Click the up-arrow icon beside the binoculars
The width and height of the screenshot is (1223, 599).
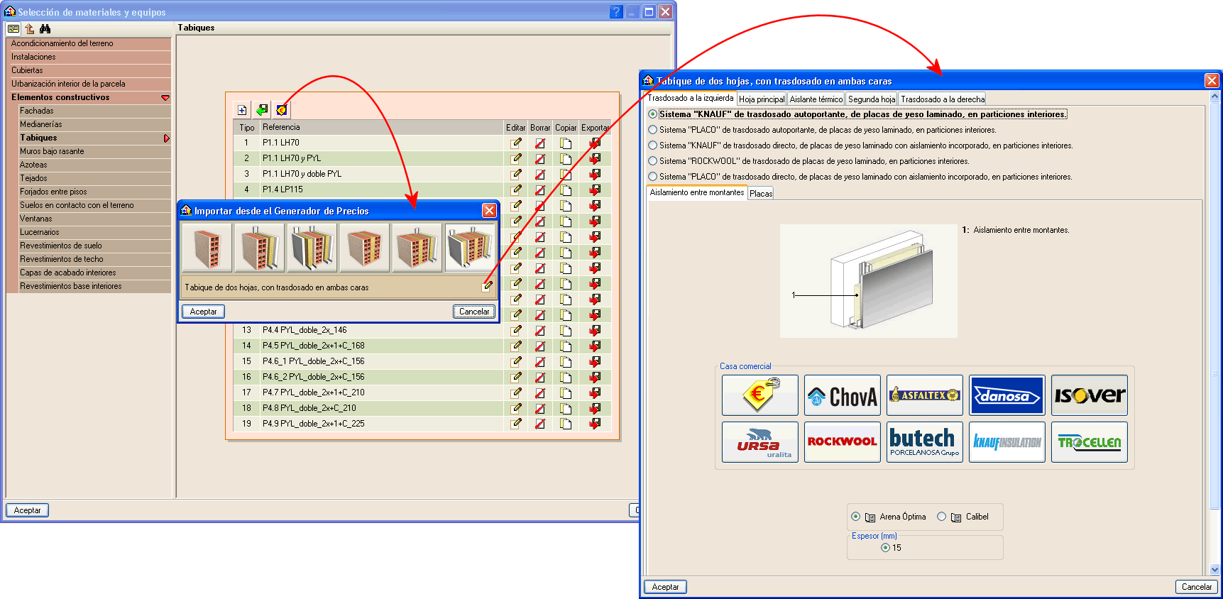point(30,29)
